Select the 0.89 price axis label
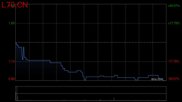This screenshot has width=182, height=102. pos(12,79)
